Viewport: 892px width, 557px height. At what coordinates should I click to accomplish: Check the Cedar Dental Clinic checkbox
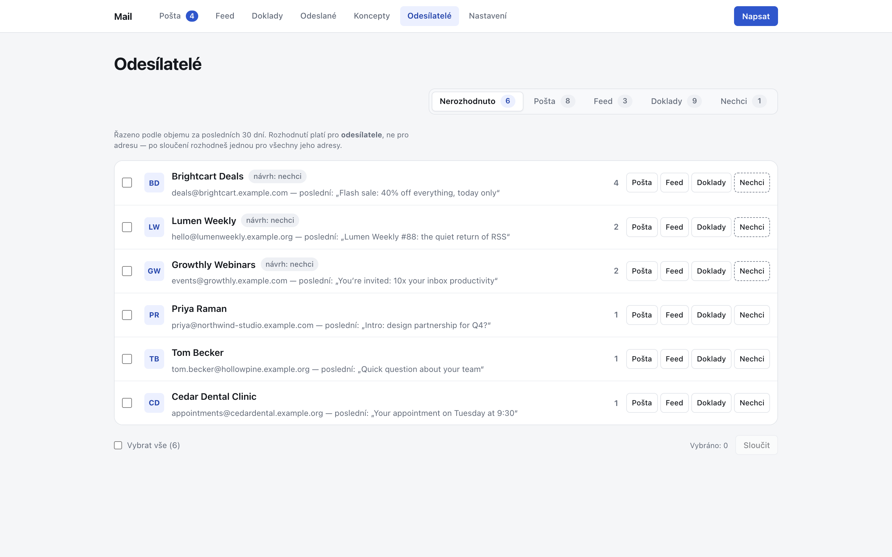127,403
